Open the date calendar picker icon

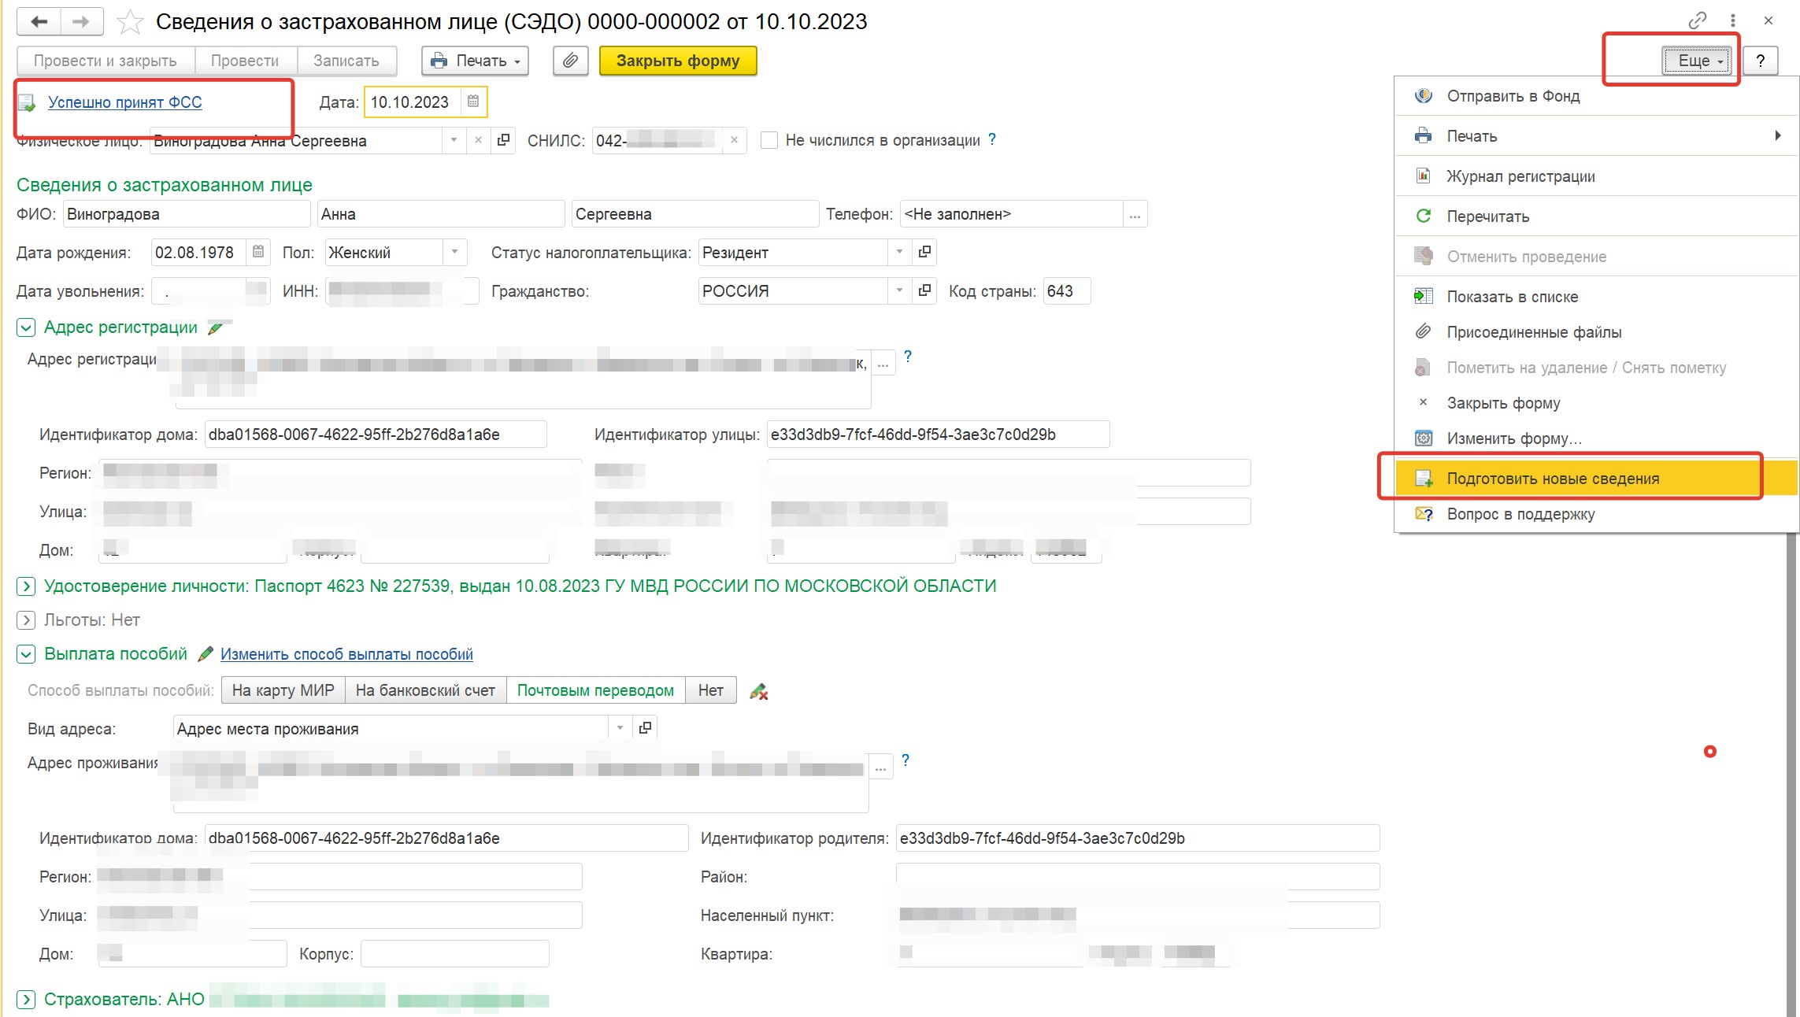(x=473, y=102)
